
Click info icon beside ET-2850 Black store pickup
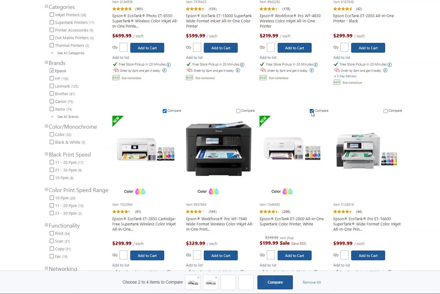click(389, 65)
